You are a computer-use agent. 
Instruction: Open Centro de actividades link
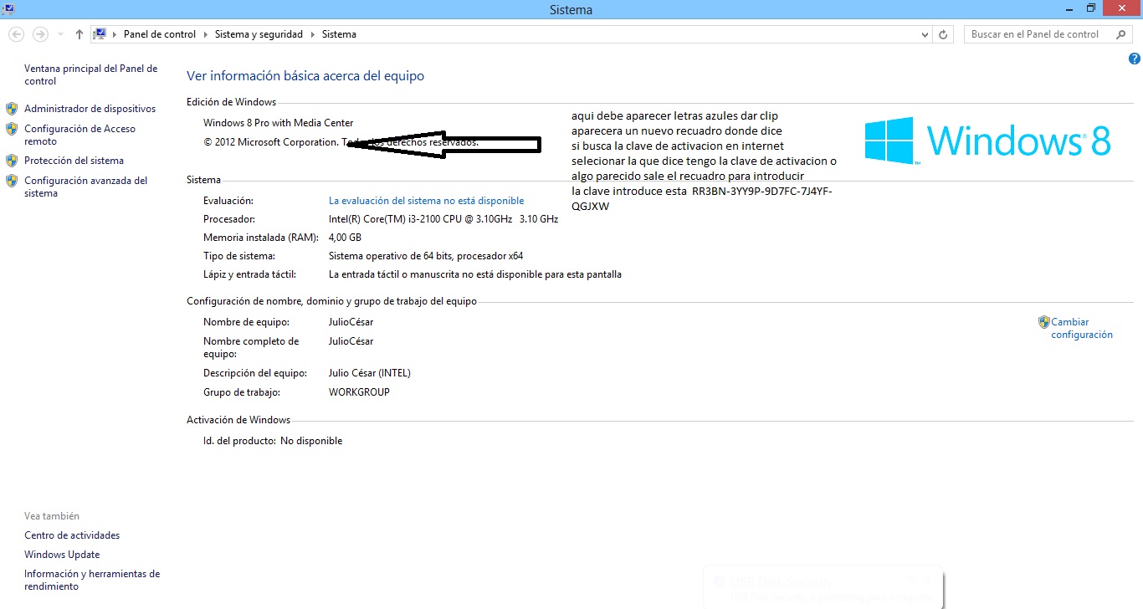tap(72, 535)
